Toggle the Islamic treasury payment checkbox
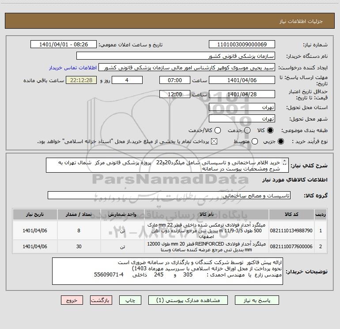Screen dimensions: 340x329 tap(214, 141)
